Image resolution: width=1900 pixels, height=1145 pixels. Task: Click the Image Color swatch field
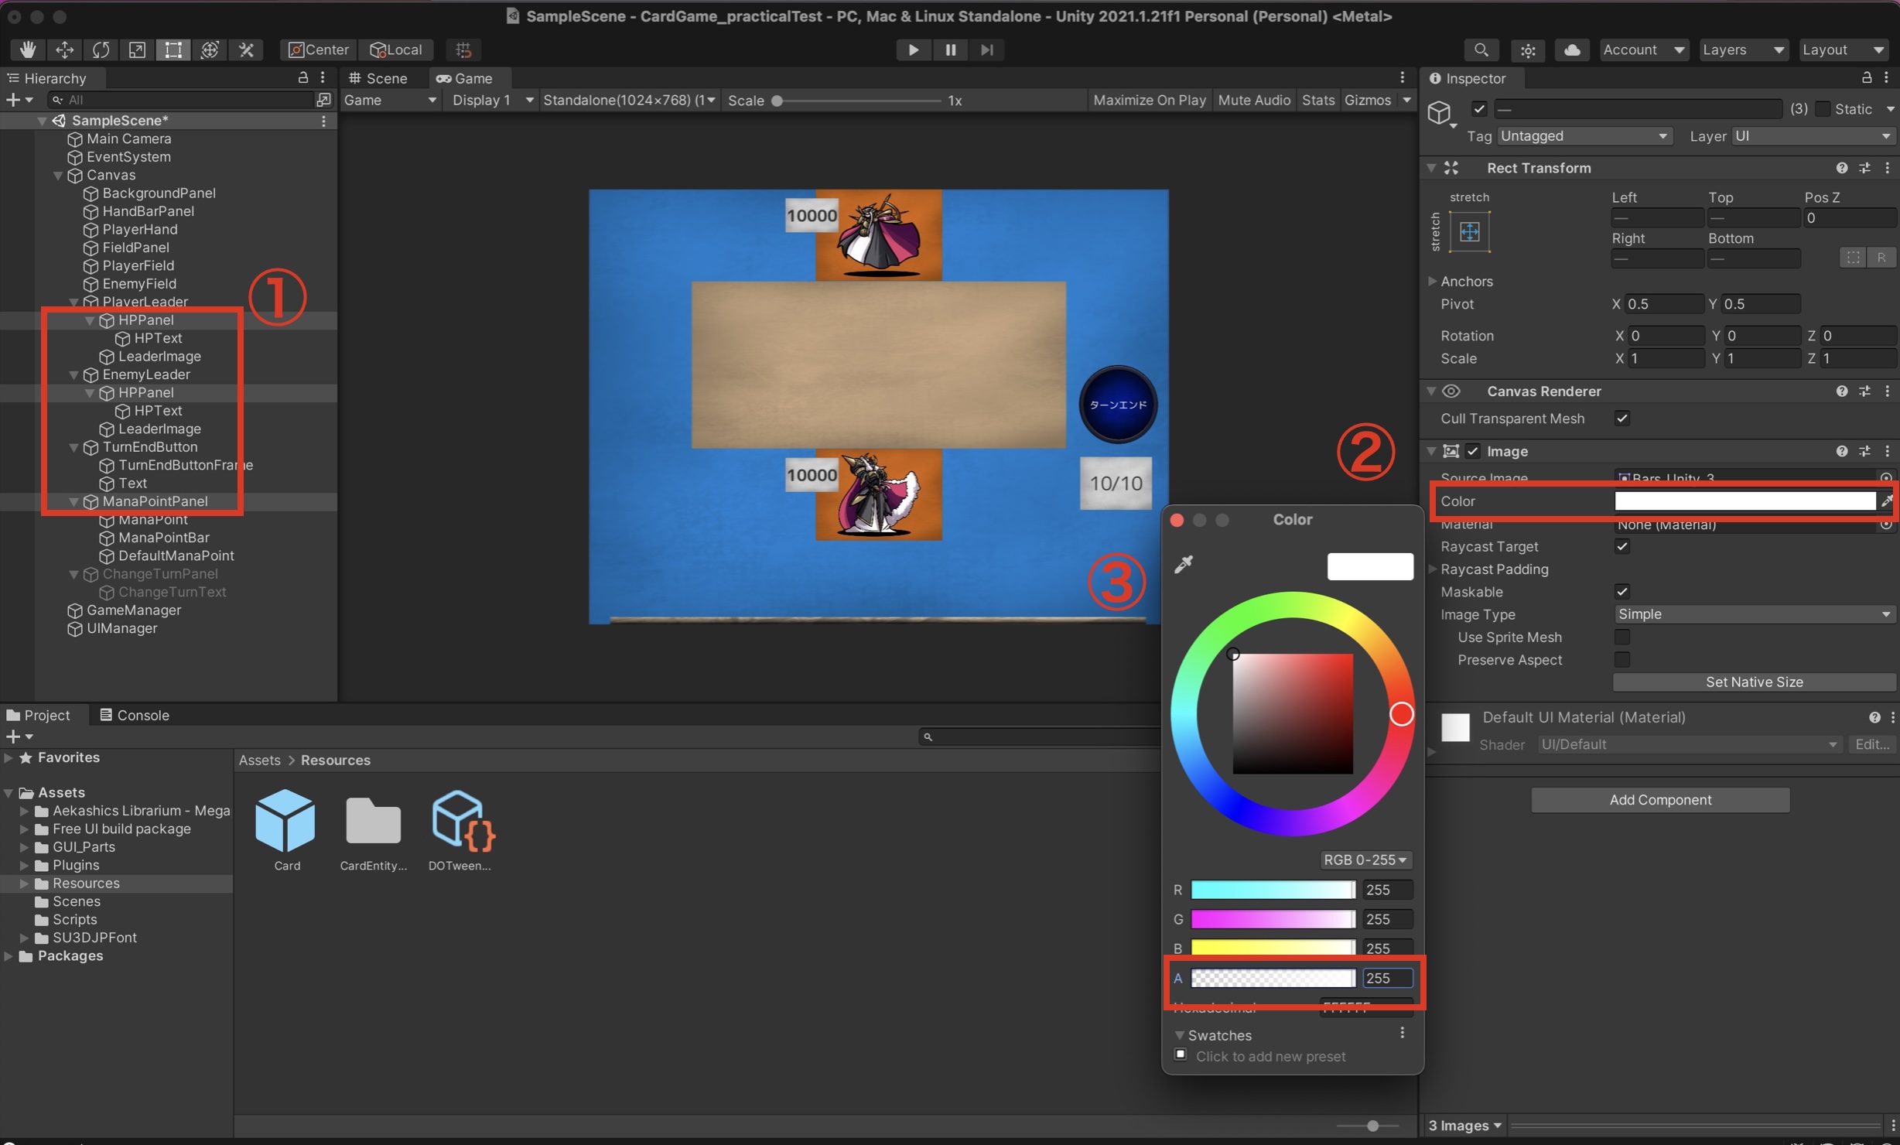point(1745,501)
